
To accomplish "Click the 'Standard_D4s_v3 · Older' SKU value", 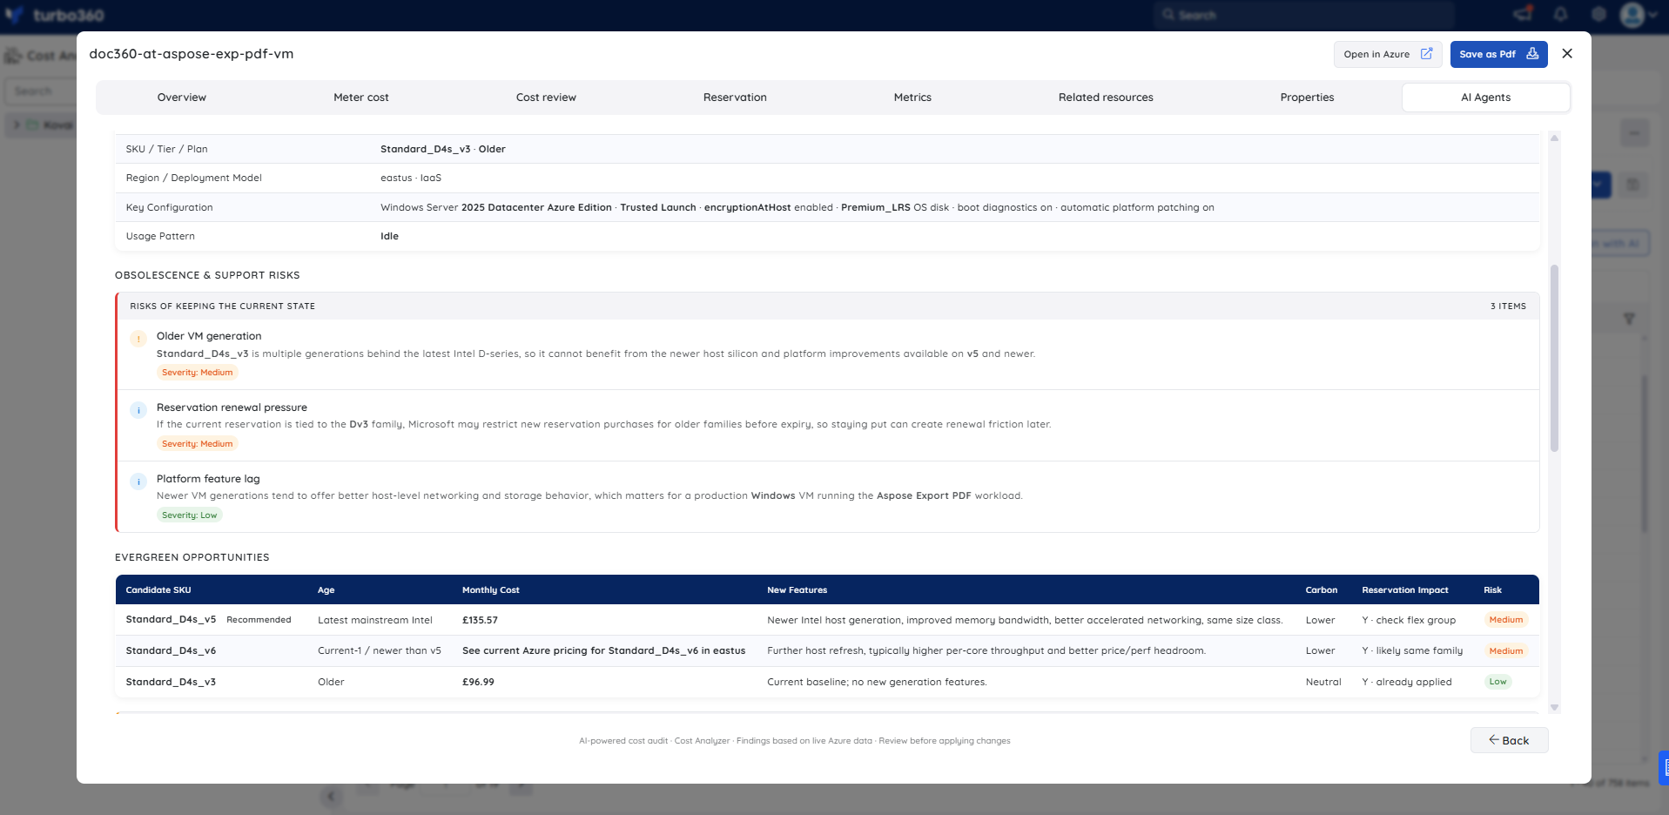I will click(443, 149).
